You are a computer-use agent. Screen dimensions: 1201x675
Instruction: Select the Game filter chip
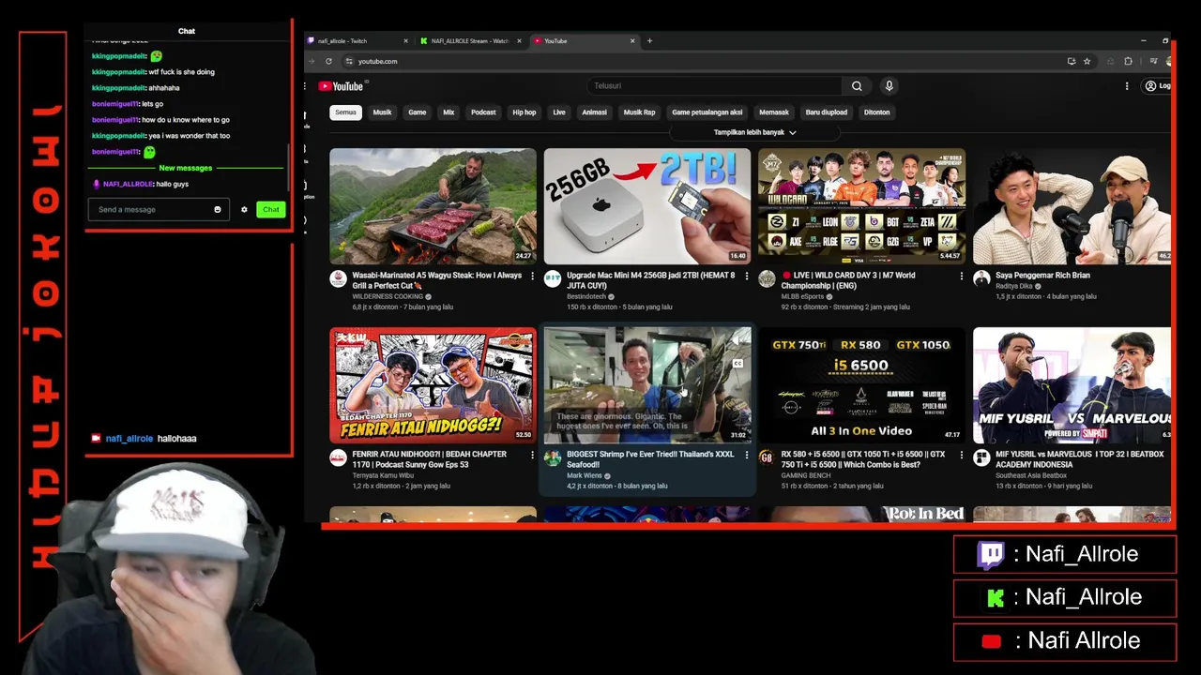point(418,112)
